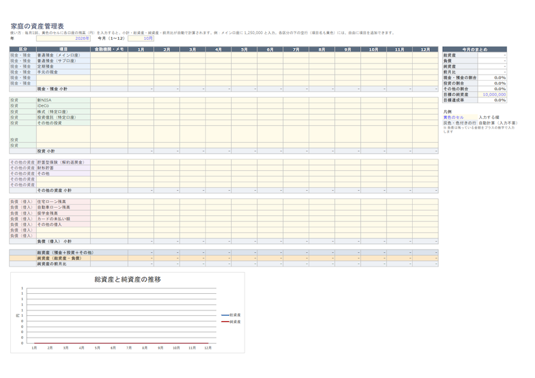
Task: Click the 1月 input cell for 普通預金（メインロ座）
Action: pos(141,55)
